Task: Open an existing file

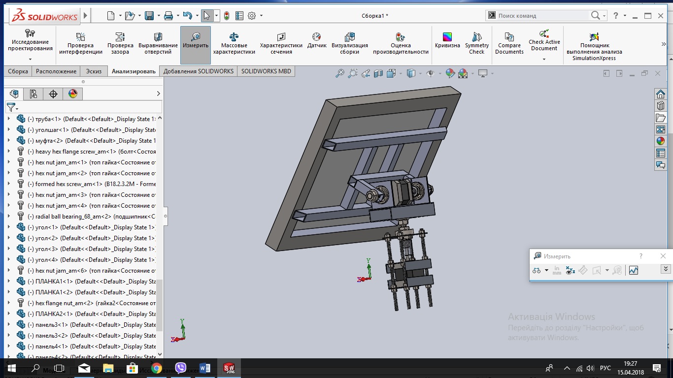Action: (130, 16)
